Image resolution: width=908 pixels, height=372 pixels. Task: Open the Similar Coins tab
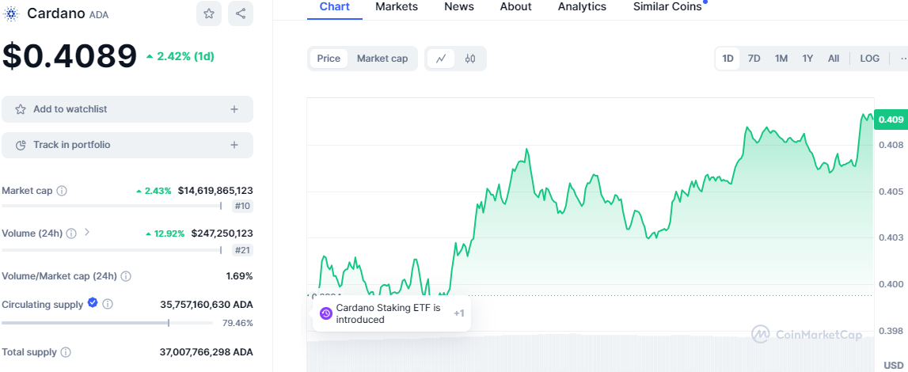pyautogui.click(x=667, y=7)
